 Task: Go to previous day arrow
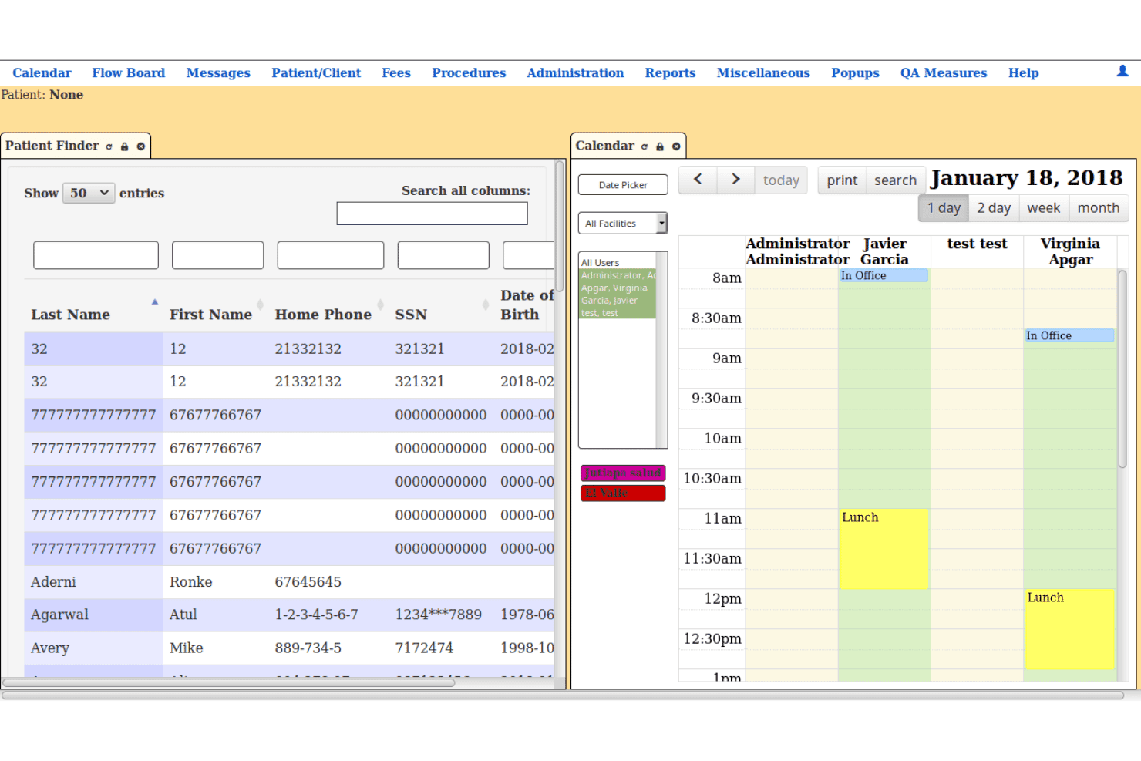click(698, 180)
